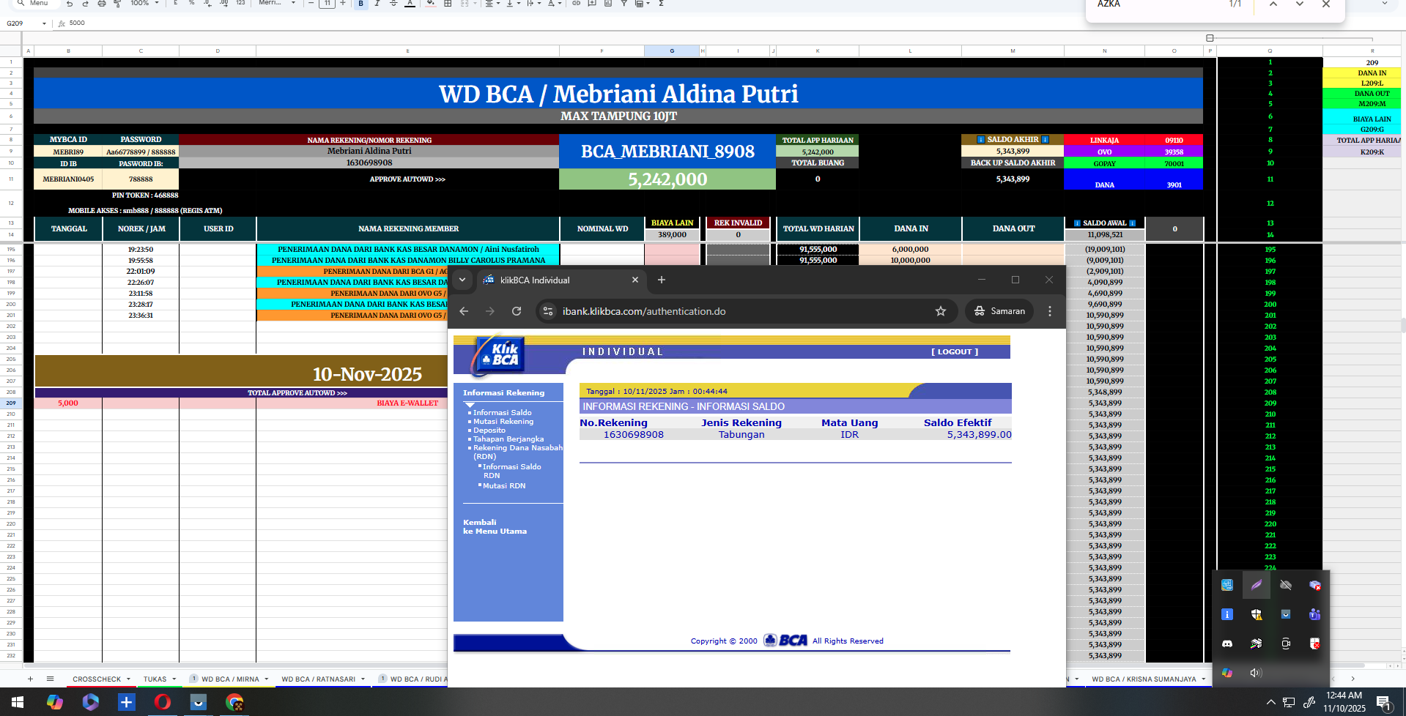Open a new tab in the klikBCA browser window
Image resolution: width=1406 pixels, height=716 pixels.
click(x=662, y=280)
